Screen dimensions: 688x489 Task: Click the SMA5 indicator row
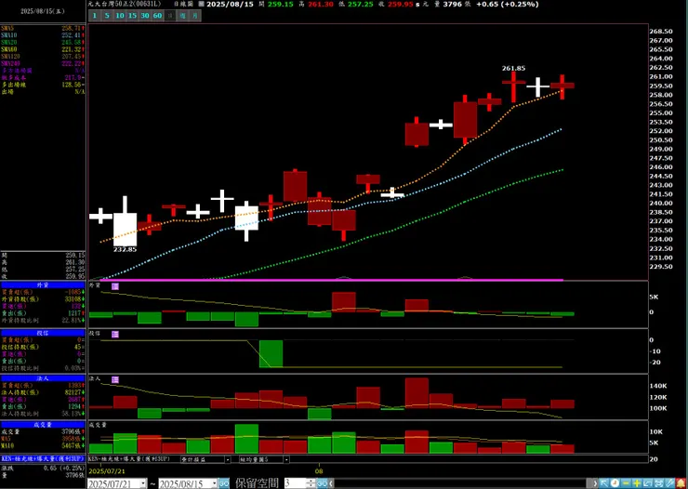(x=43, y=28)
